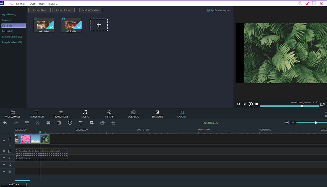Go to next frame in preview

[245, 104]
